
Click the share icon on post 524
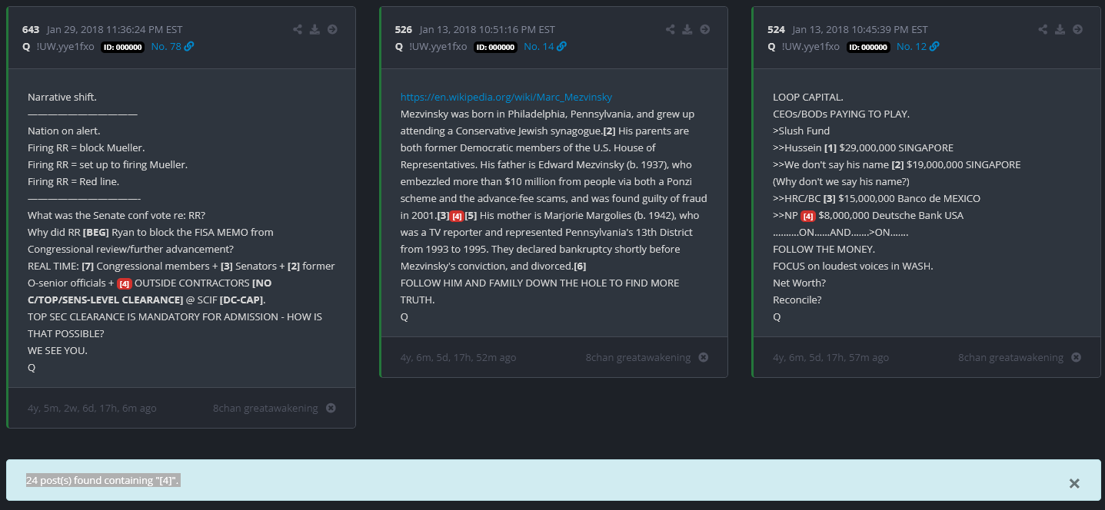pos(1043,30)
